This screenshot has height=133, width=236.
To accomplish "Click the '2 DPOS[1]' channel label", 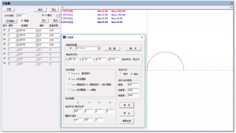I will [67, 15].
